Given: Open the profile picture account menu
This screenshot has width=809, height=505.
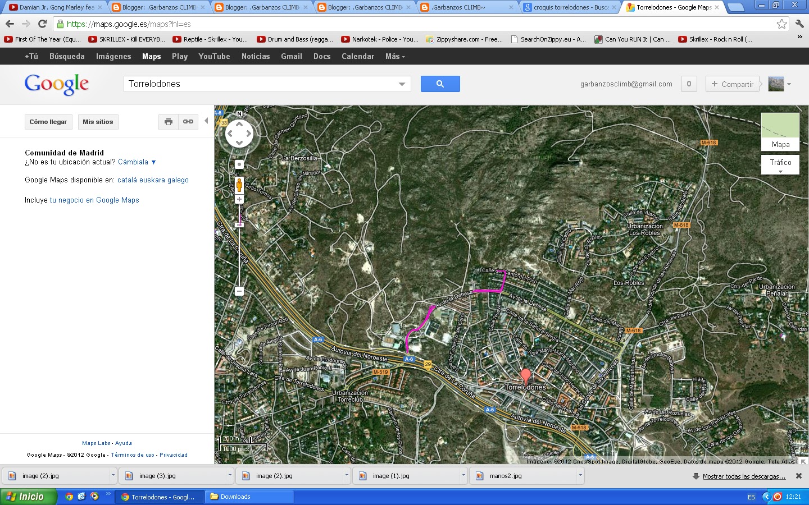Looking at the screenshot, I should (779, 84).
